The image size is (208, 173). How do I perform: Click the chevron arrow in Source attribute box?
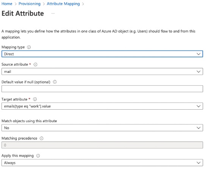[199, 71]
